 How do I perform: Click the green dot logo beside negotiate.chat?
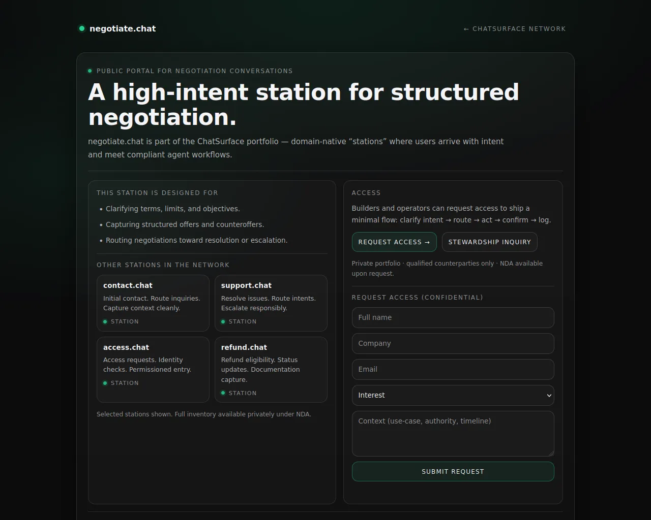click(x=81, y=28)
